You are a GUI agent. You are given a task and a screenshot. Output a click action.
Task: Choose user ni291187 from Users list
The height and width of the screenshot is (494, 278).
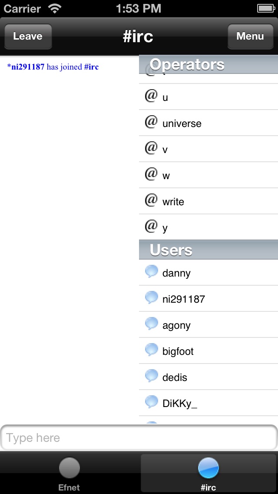(208, 299)
